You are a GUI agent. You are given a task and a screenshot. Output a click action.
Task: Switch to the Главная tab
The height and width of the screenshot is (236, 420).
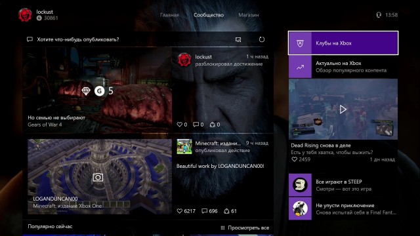[x=169, y=15]
